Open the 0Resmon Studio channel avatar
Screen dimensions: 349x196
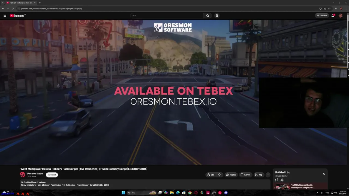coord(22,174)
